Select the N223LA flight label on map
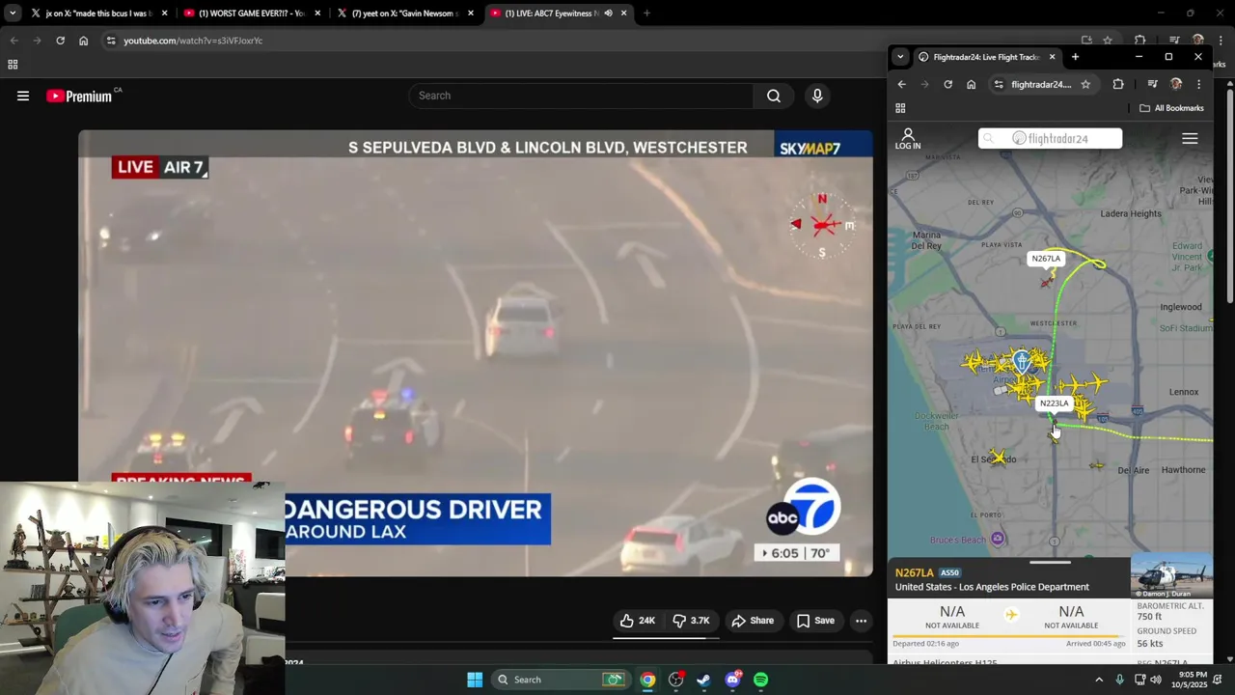 [x=1054, y=403]
